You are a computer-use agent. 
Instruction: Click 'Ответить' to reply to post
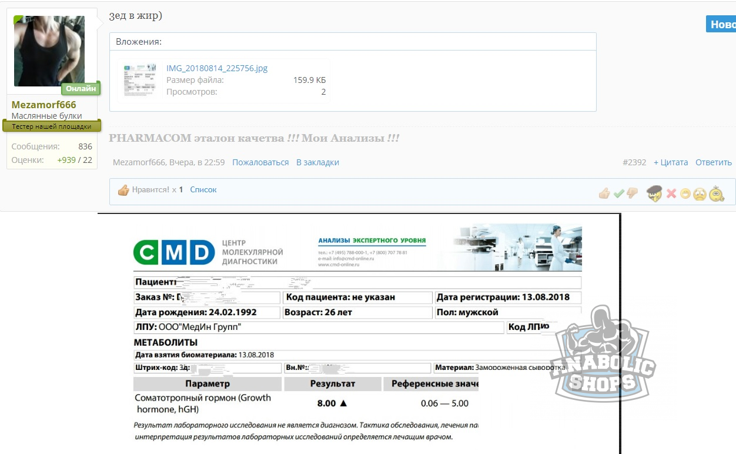[714, 162]
